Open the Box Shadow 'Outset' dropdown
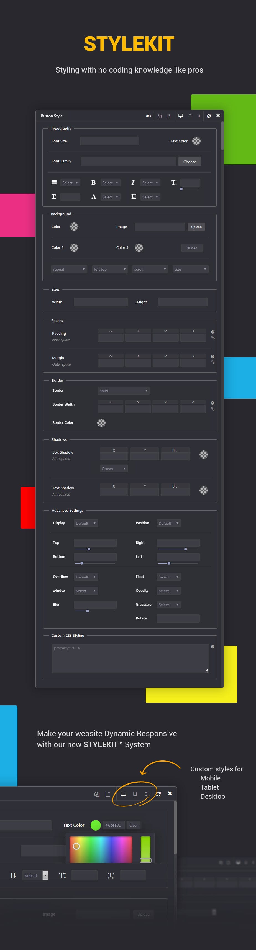 click(114, 469)
